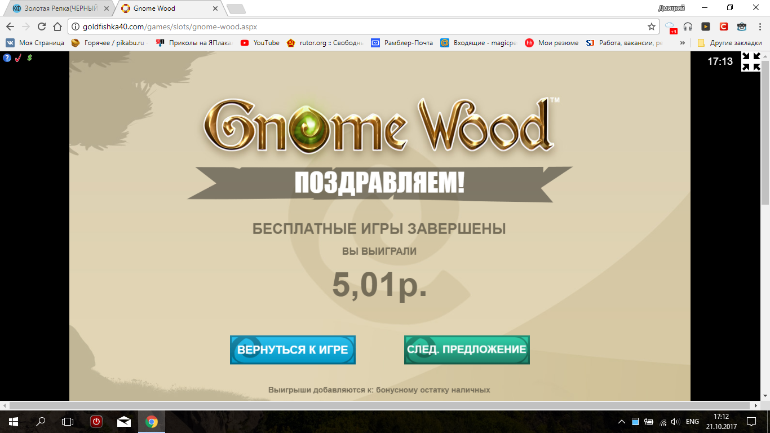Open the graduate-cap face extension icon
Image resolution: width=770 pixels, height=433 pixels.
pyautogui.click(x=742, y=26)
